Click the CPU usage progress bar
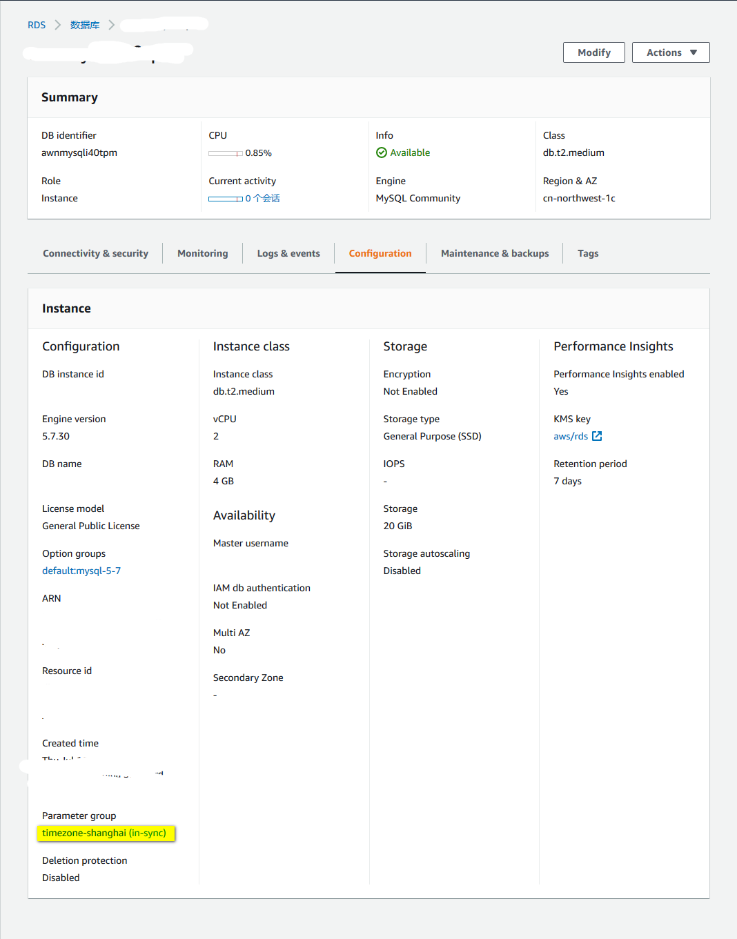 (226, 153)
